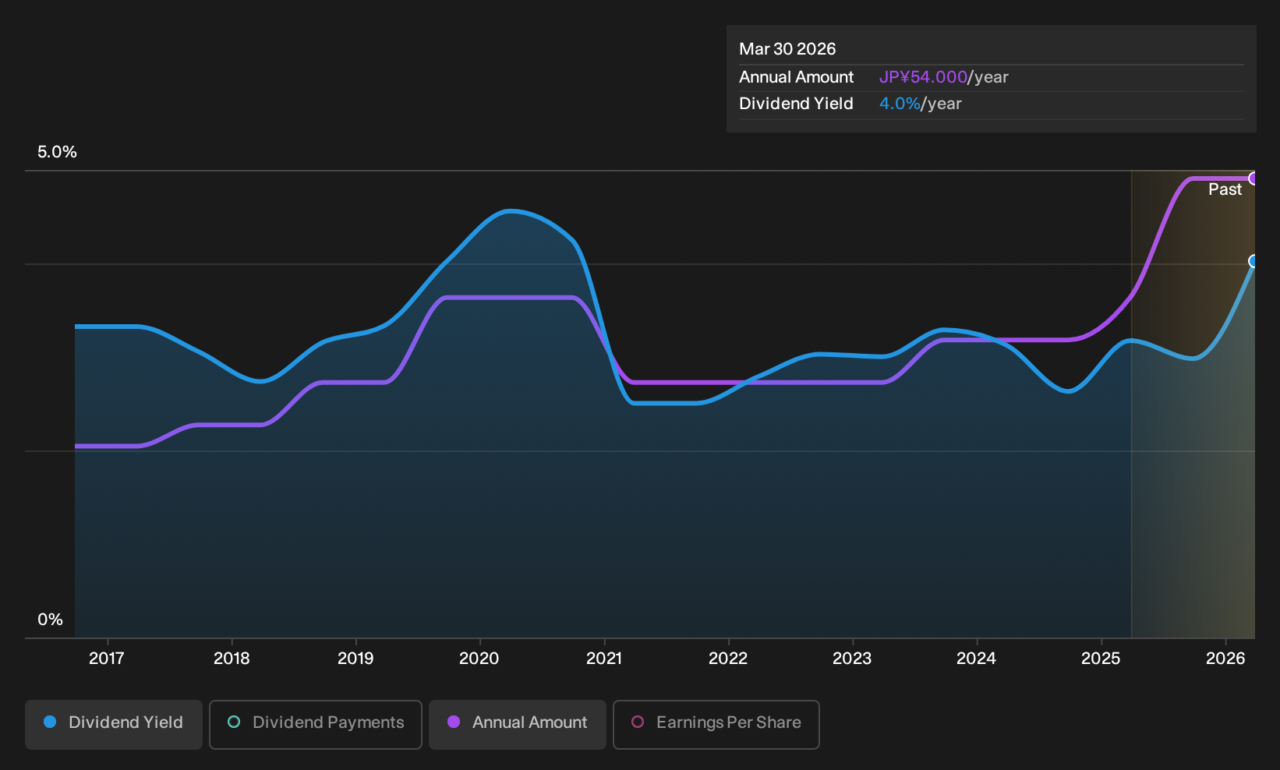The image size is (1280, 770).
Task: Click the 2022 x-axis year label
Action: tap(728, 659)
